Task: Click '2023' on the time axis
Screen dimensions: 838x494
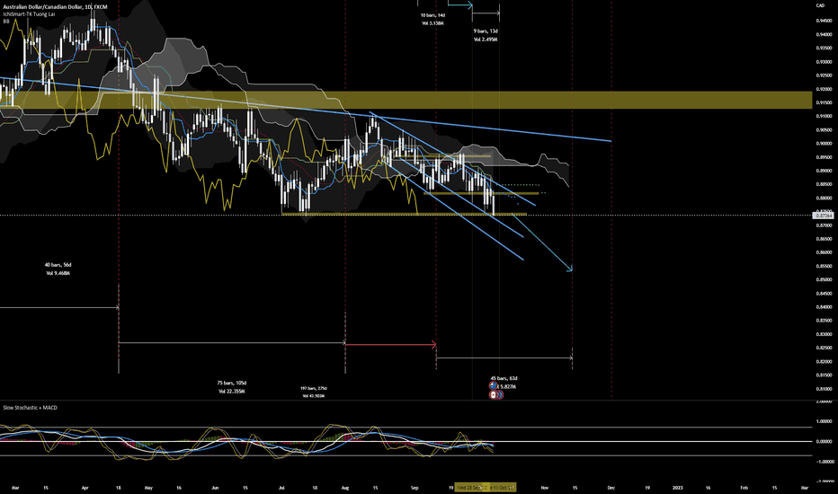Action: pyautogui.click(x=677, y=488)
